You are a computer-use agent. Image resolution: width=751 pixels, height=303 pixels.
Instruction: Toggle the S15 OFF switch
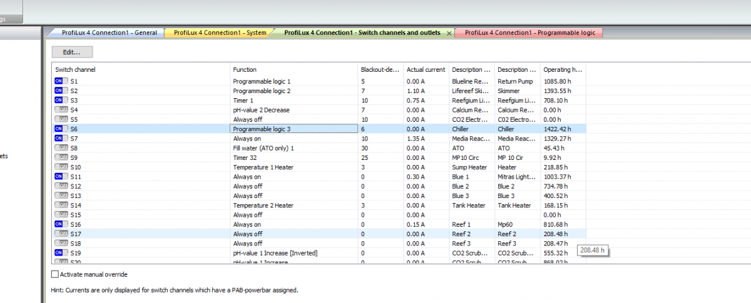(x=61, y=215)
